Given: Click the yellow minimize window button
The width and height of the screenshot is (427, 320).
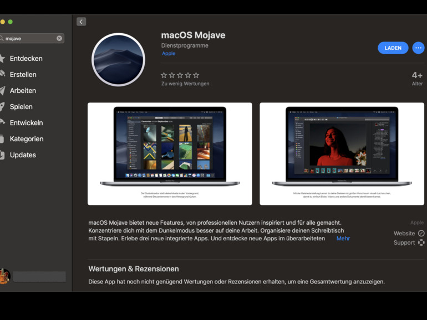Looking at the screenshot, I should [2, 22].
